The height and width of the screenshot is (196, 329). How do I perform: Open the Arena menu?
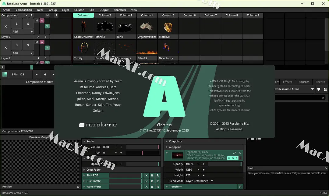click(x=6, y=10)
